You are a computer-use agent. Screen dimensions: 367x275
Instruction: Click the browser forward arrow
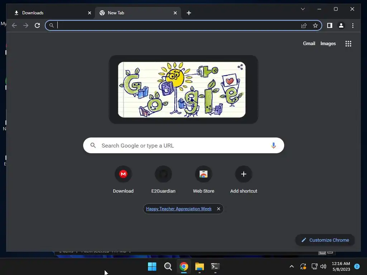pos(26,25)
